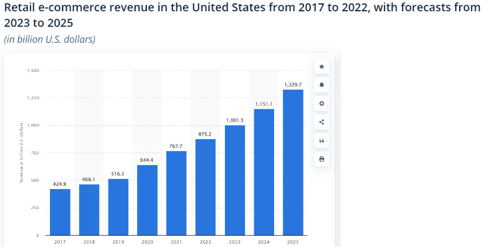Select the 2020 bar labeled 644.4

147,200
